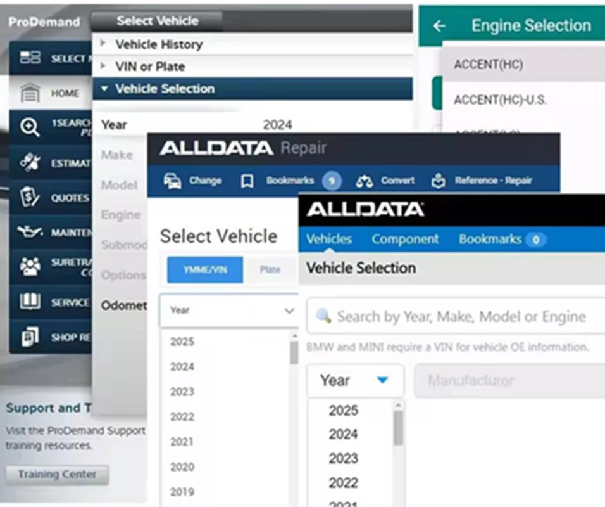This screenshot has width=605, height=507.
Task: Select the MAINTENANCE oil-can icon
Action: 29,232
